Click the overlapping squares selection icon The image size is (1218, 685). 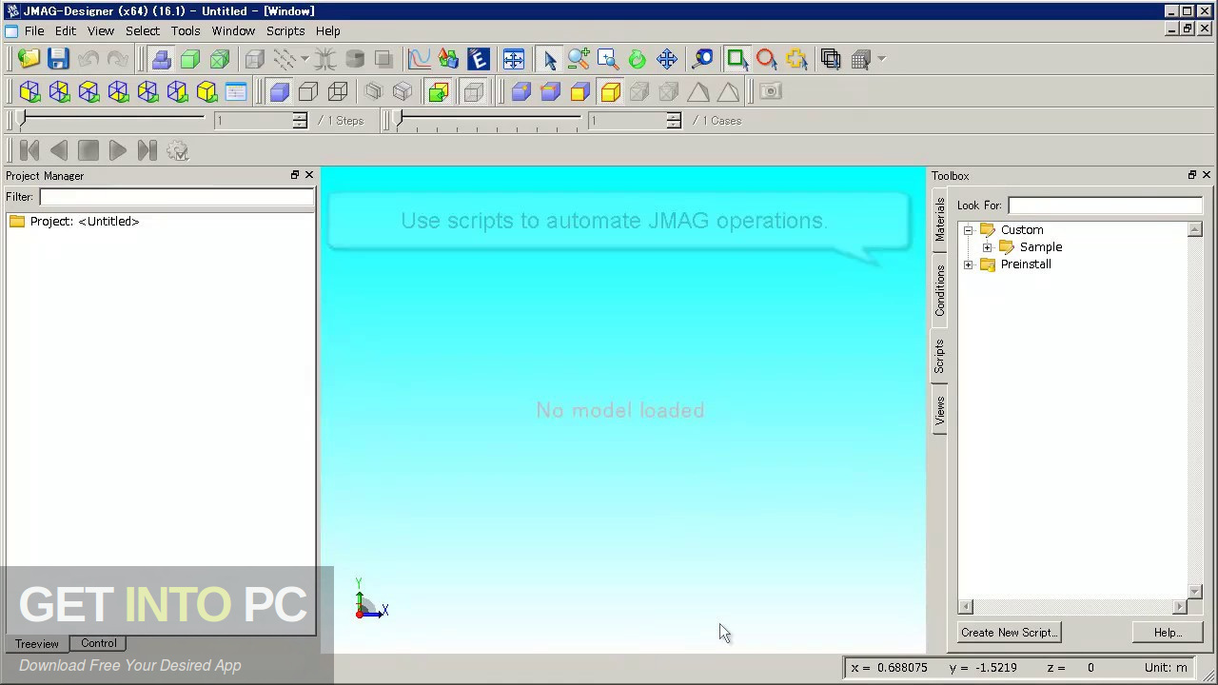831,59
